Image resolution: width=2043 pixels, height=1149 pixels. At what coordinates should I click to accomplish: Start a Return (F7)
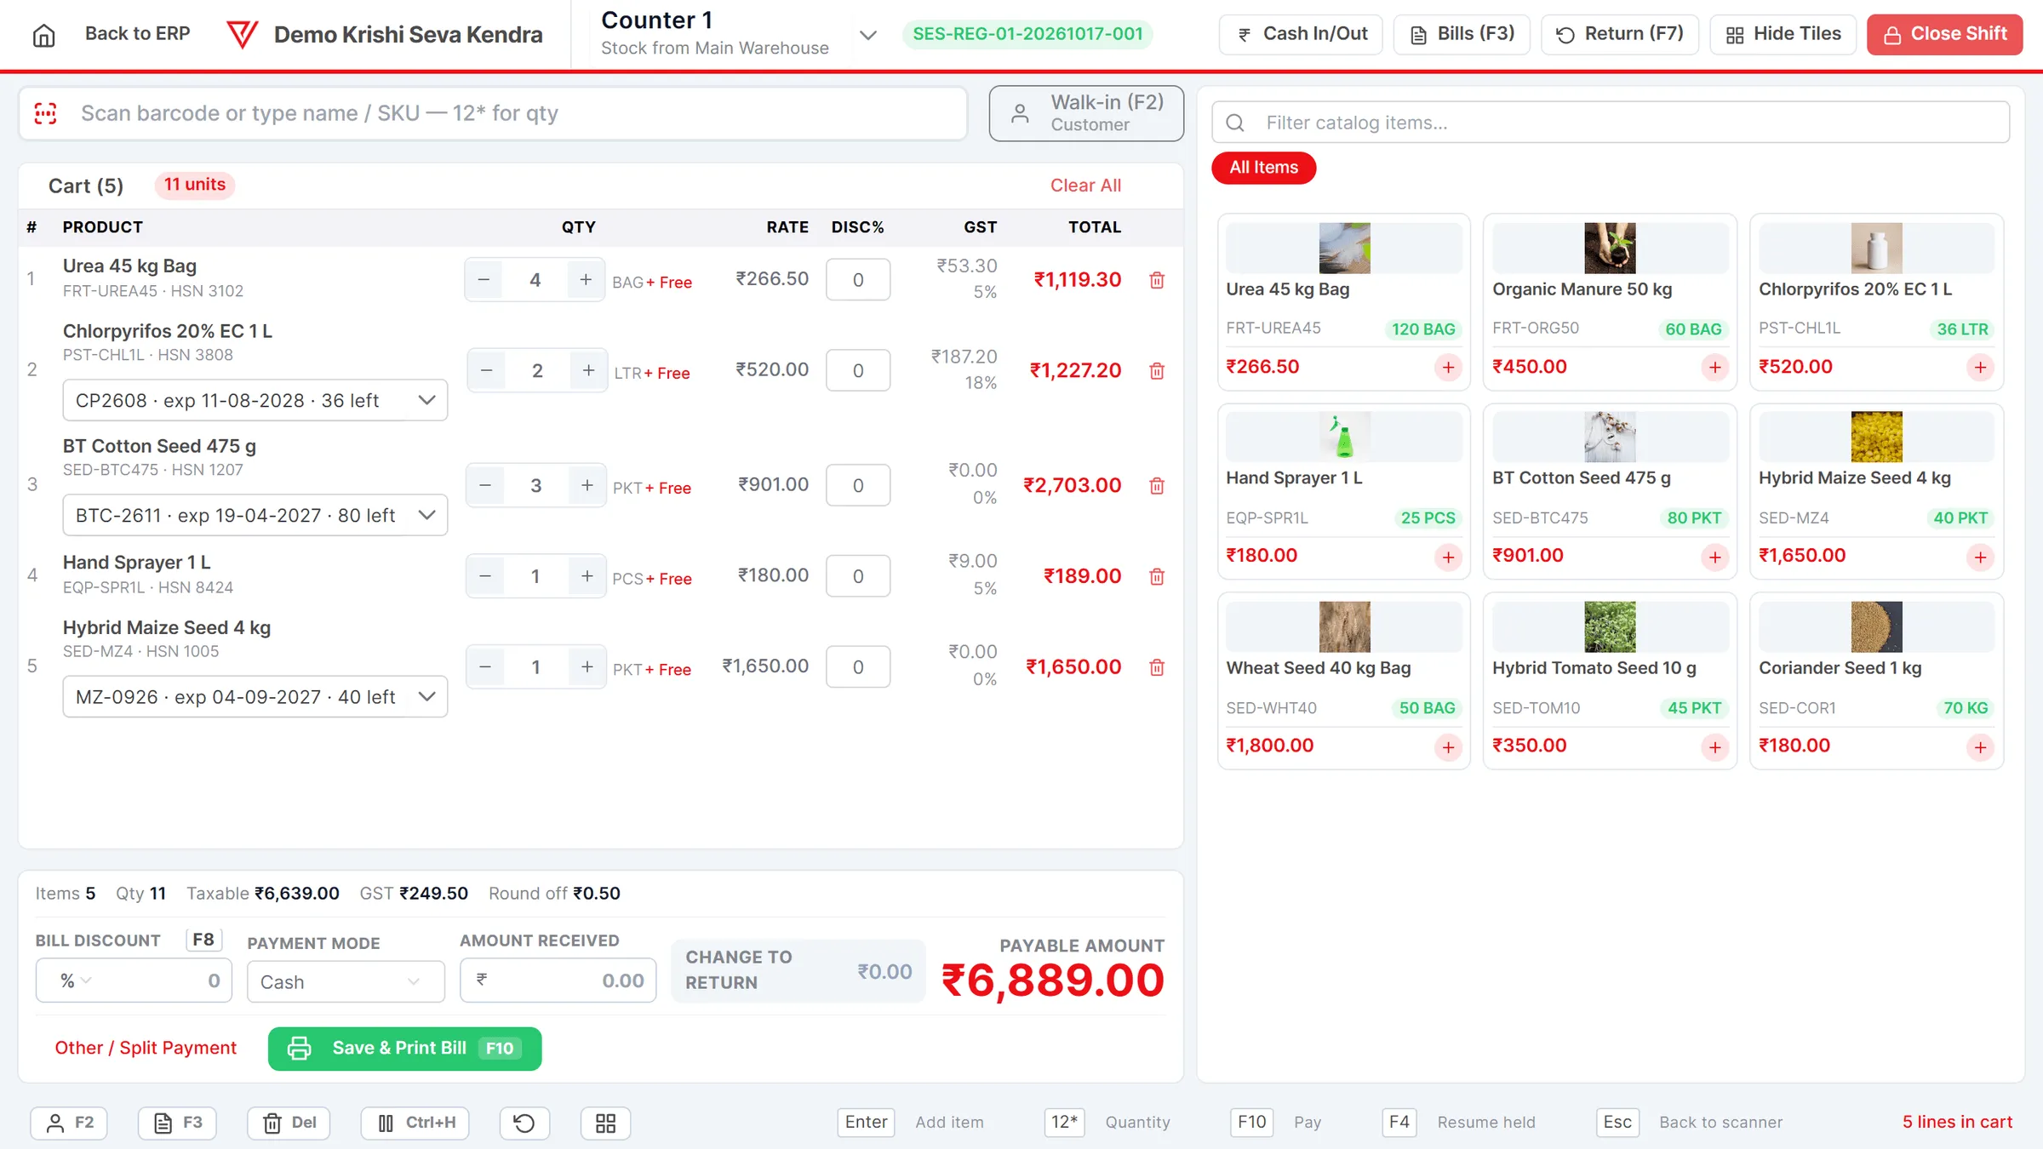point(1619,35)
